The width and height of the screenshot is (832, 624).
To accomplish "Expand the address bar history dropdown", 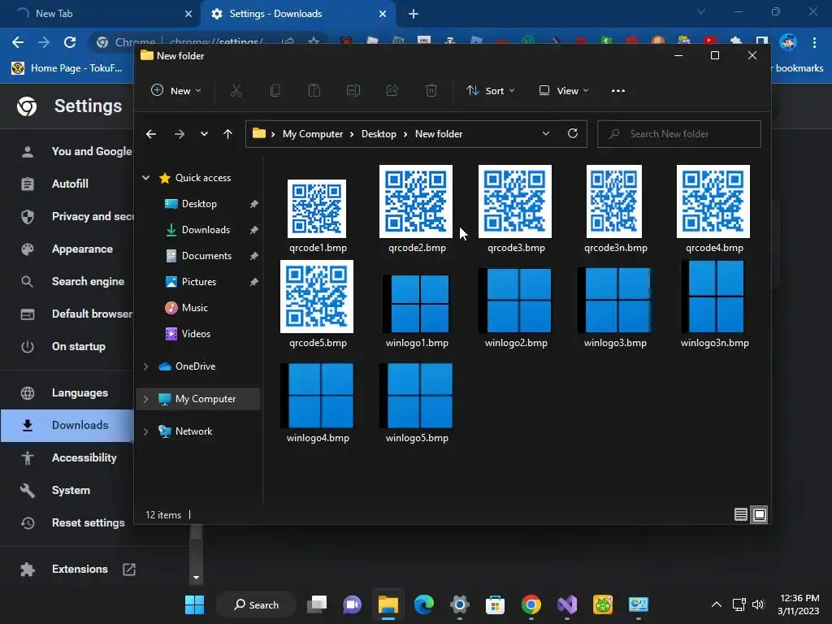I will pyautogui.click(x=546, y=134).
